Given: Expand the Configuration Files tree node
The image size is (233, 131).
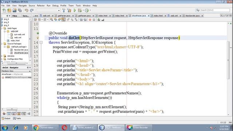Looking at the screenshot, I should [x=2, y=59].
